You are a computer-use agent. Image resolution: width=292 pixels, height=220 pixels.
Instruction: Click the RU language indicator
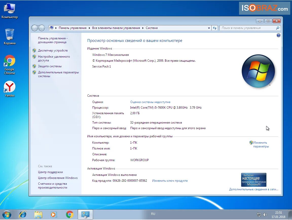(x=153, y=214)
